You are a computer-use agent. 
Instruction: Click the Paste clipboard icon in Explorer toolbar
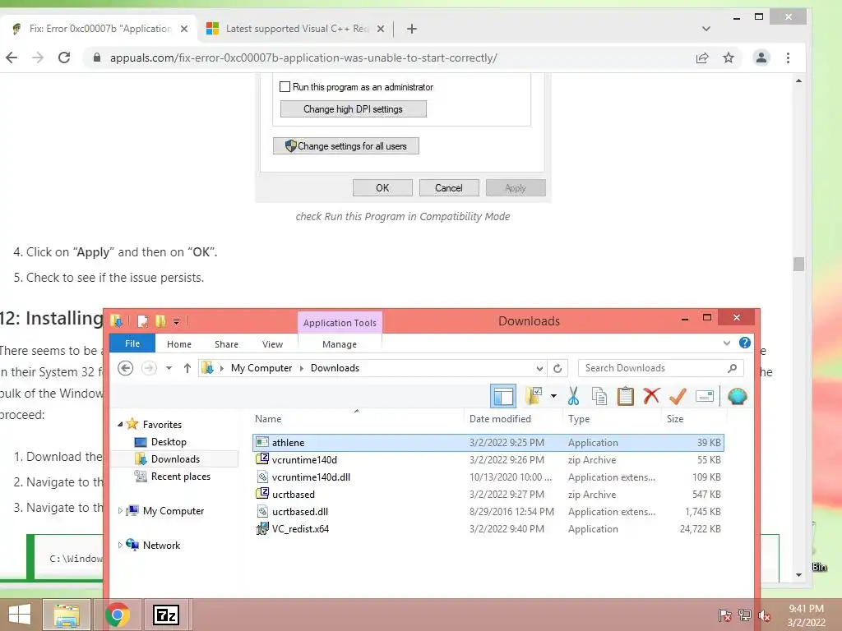[625, 397]
